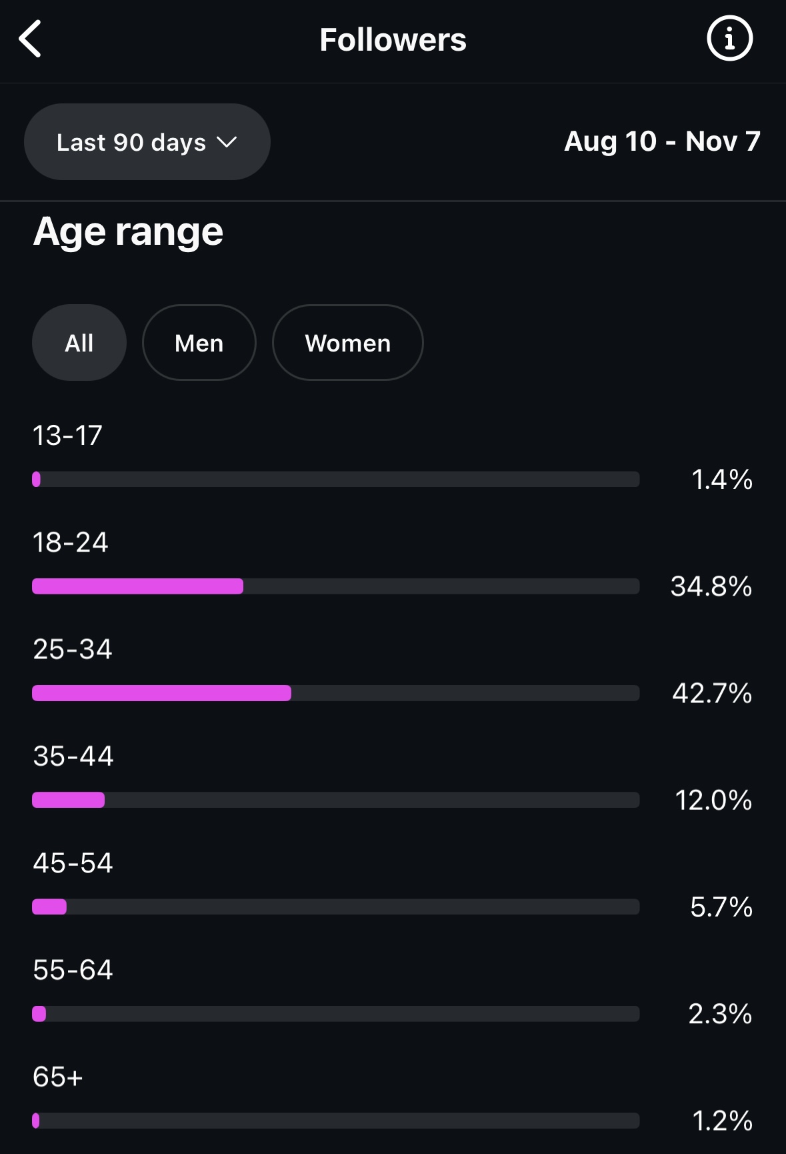This screenshot has width=786, height=1154.
Task: Click the Age range heading
Action: pos(128,231)
